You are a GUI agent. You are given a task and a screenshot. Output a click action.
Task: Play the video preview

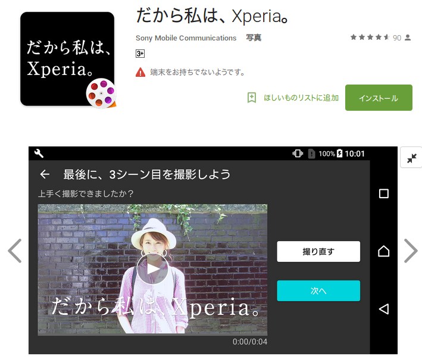coord(152,269)
